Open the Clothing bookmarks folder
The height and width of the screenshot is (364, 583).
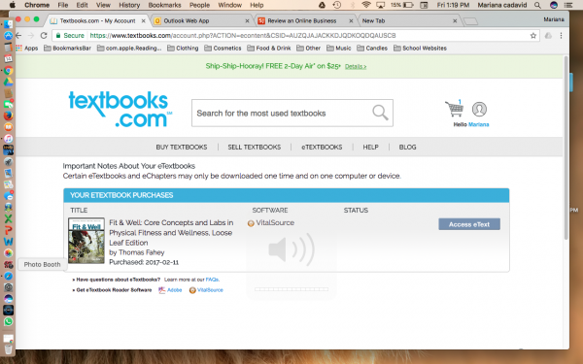pos(183,48)
